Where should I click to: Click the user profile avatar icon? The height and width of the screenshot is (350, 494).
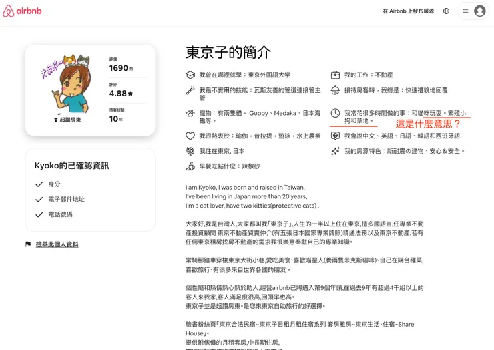coord(479,11)
